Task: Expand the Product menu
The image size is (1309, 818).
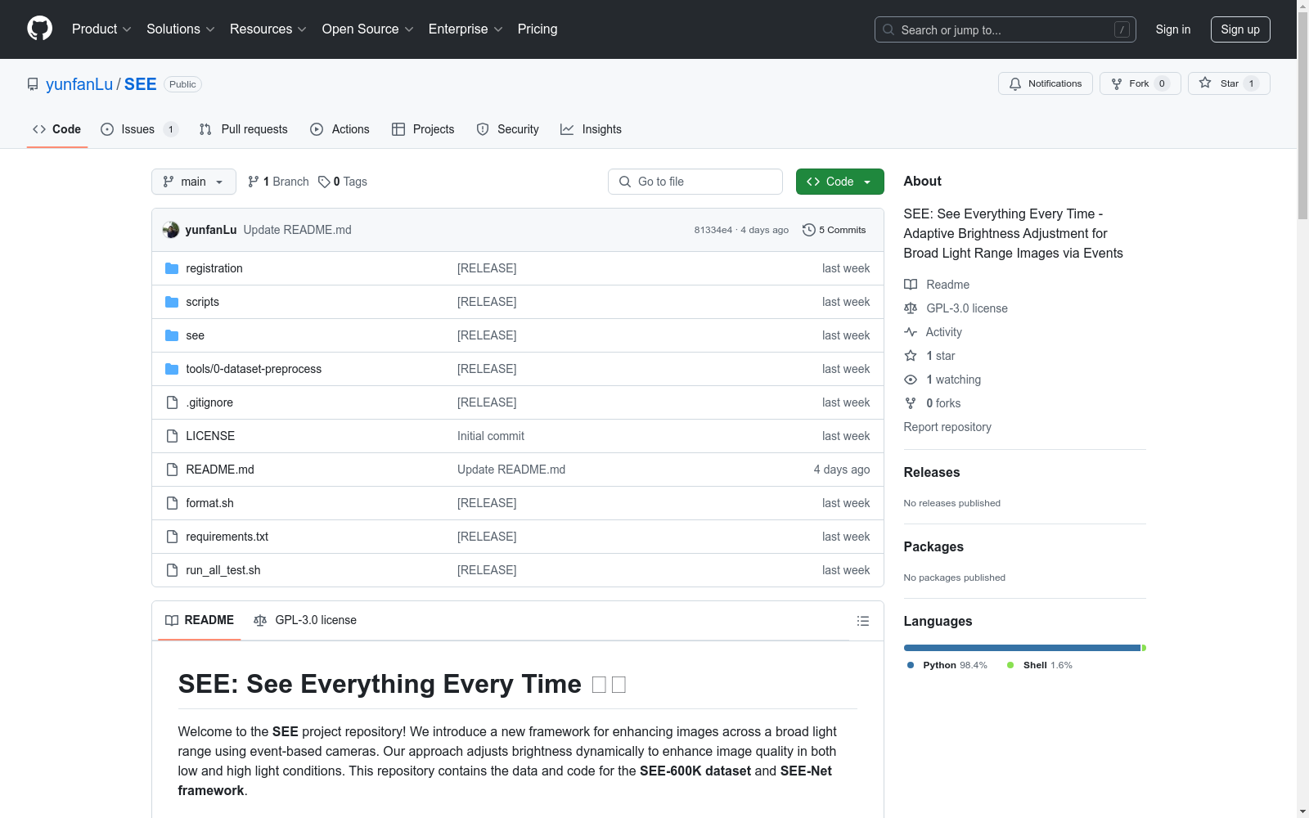Action: click(101, 29)
